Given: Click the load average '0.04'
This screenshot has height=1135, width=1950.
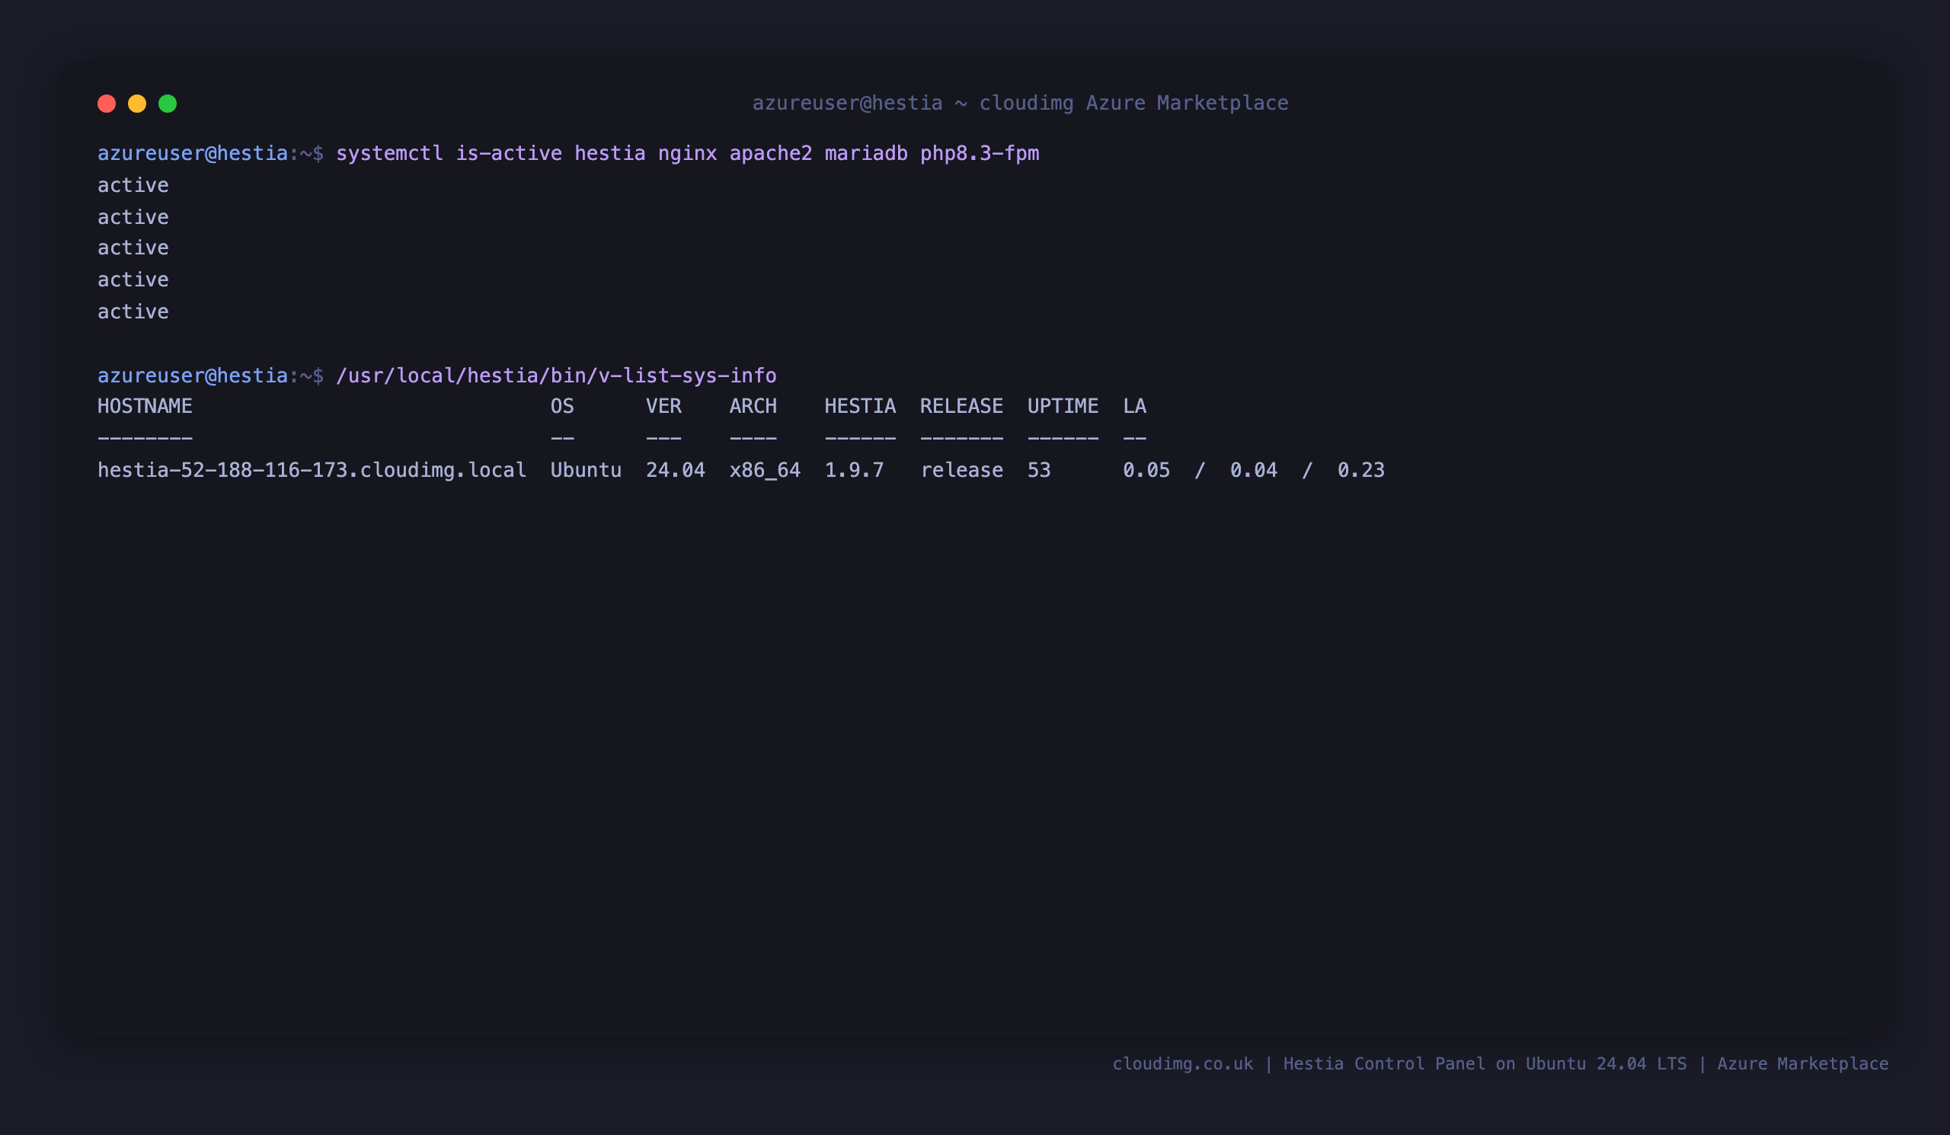Looking at the screenshot, I should point(1254,471).
